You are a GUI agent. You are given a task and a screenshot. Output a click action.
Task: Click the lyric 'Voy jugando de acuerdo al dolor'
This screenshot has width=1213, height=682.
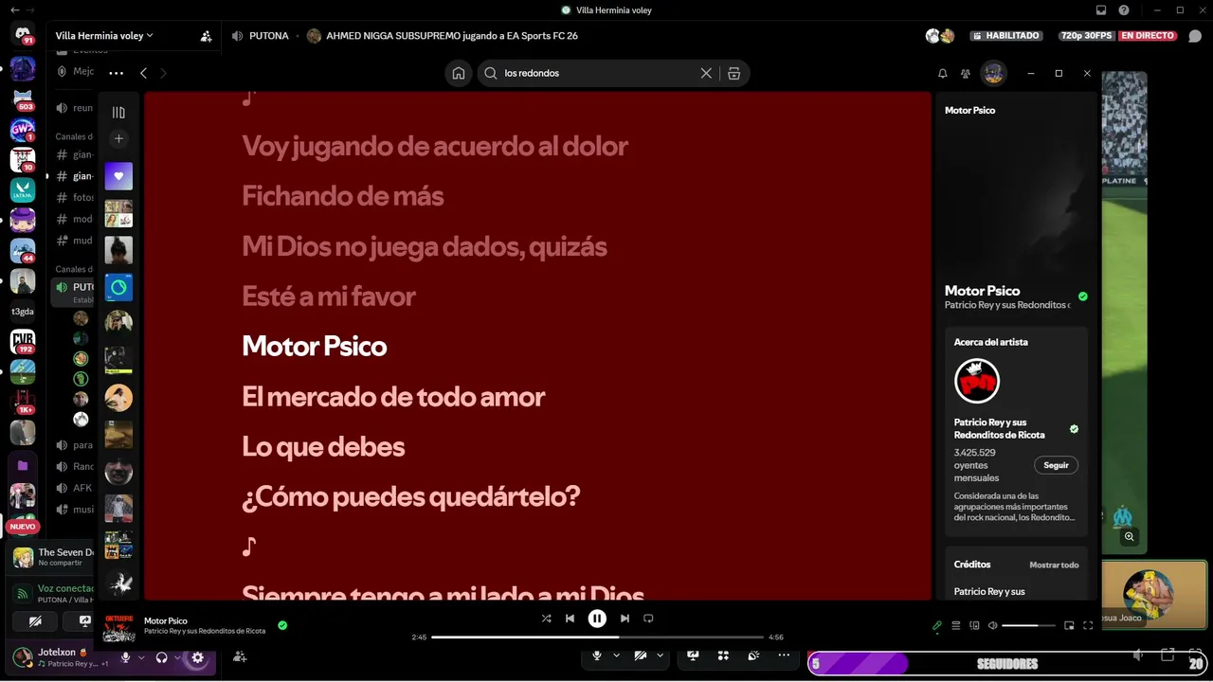[435, 146]
